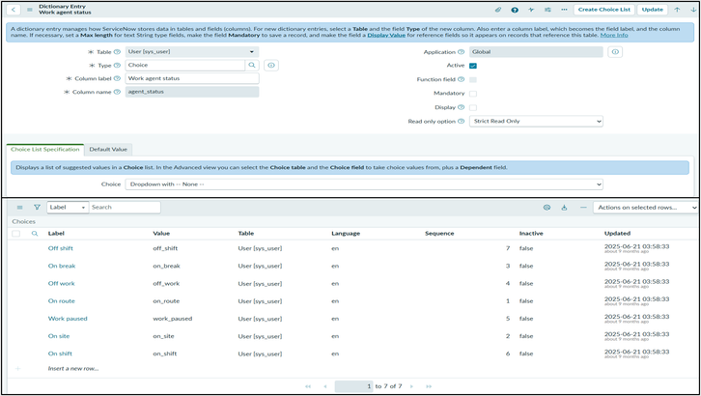The image size is (701, 396).
Task: Open the info icon next to Application
Action: tap(615, 52)
